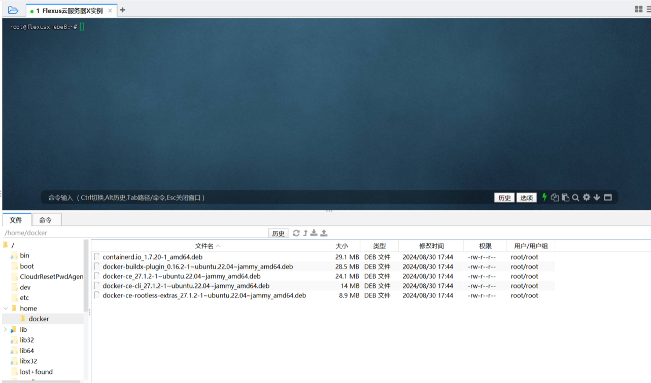This screenshot has height=383, width=651.
Task: Click the green lightning quick-command icon
Action: [x=544, y=197]
